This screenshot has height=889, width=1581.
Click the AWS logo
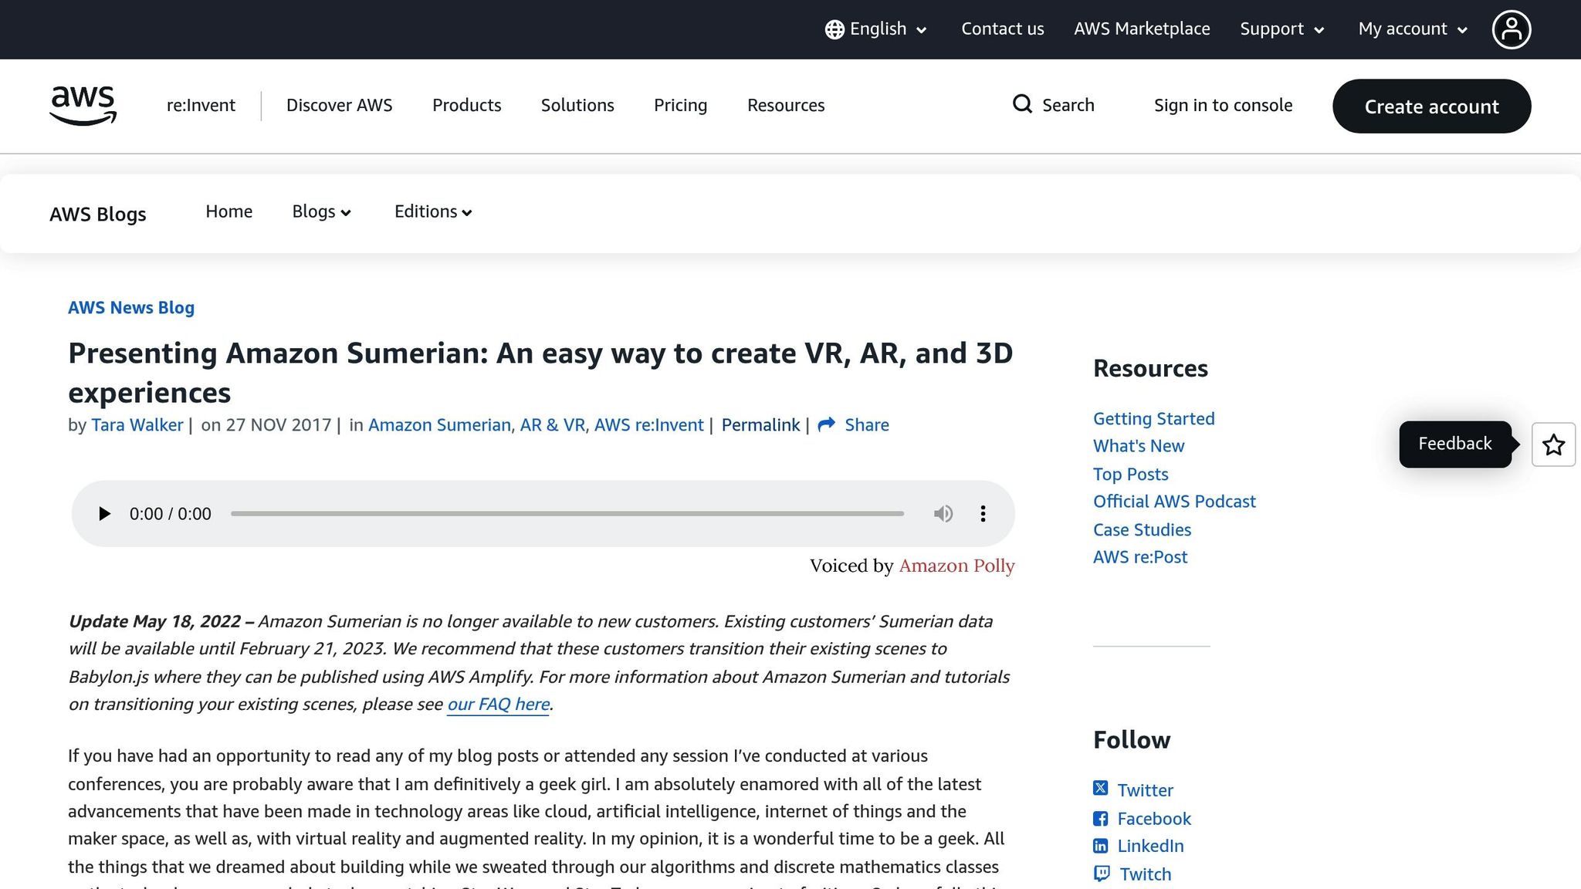pos(83,106)
